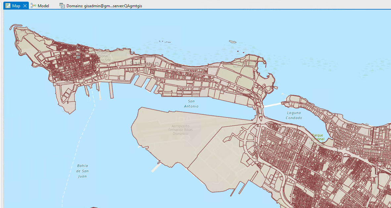The height and width of the screenshot is (208, 391).
Task: Click the ModelBuilder icon on the Model tab
Action: (33, 5)
